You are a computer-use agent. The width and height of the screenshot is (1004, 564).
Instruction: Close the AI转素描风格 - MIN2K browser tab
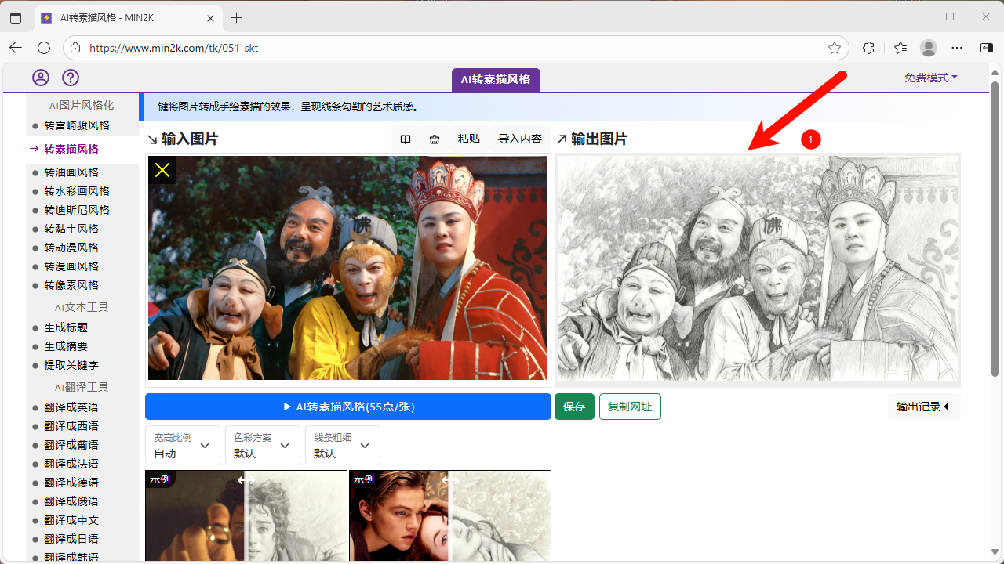point(212,17)
